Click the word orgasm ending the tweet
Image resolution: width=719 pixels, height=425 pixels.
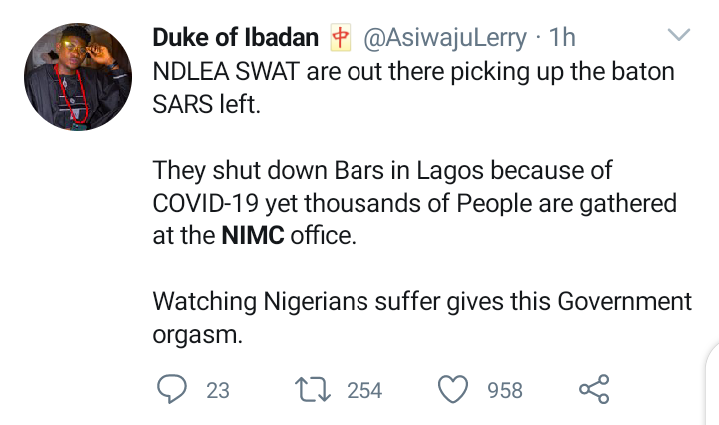[197, 334]
